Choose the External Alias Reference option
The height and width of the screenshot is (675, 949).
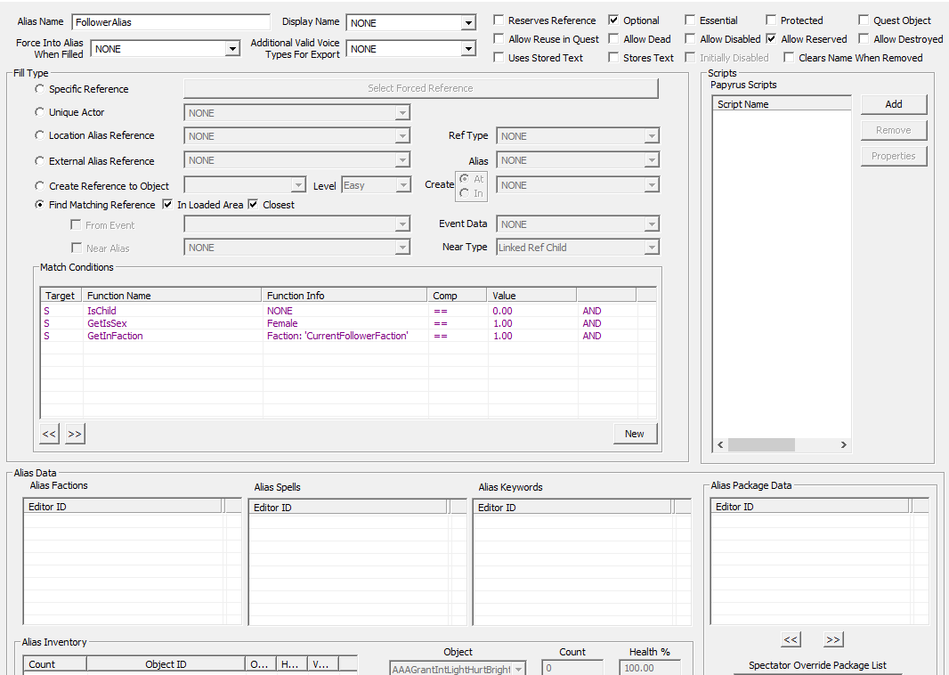(x=38, y=160)
